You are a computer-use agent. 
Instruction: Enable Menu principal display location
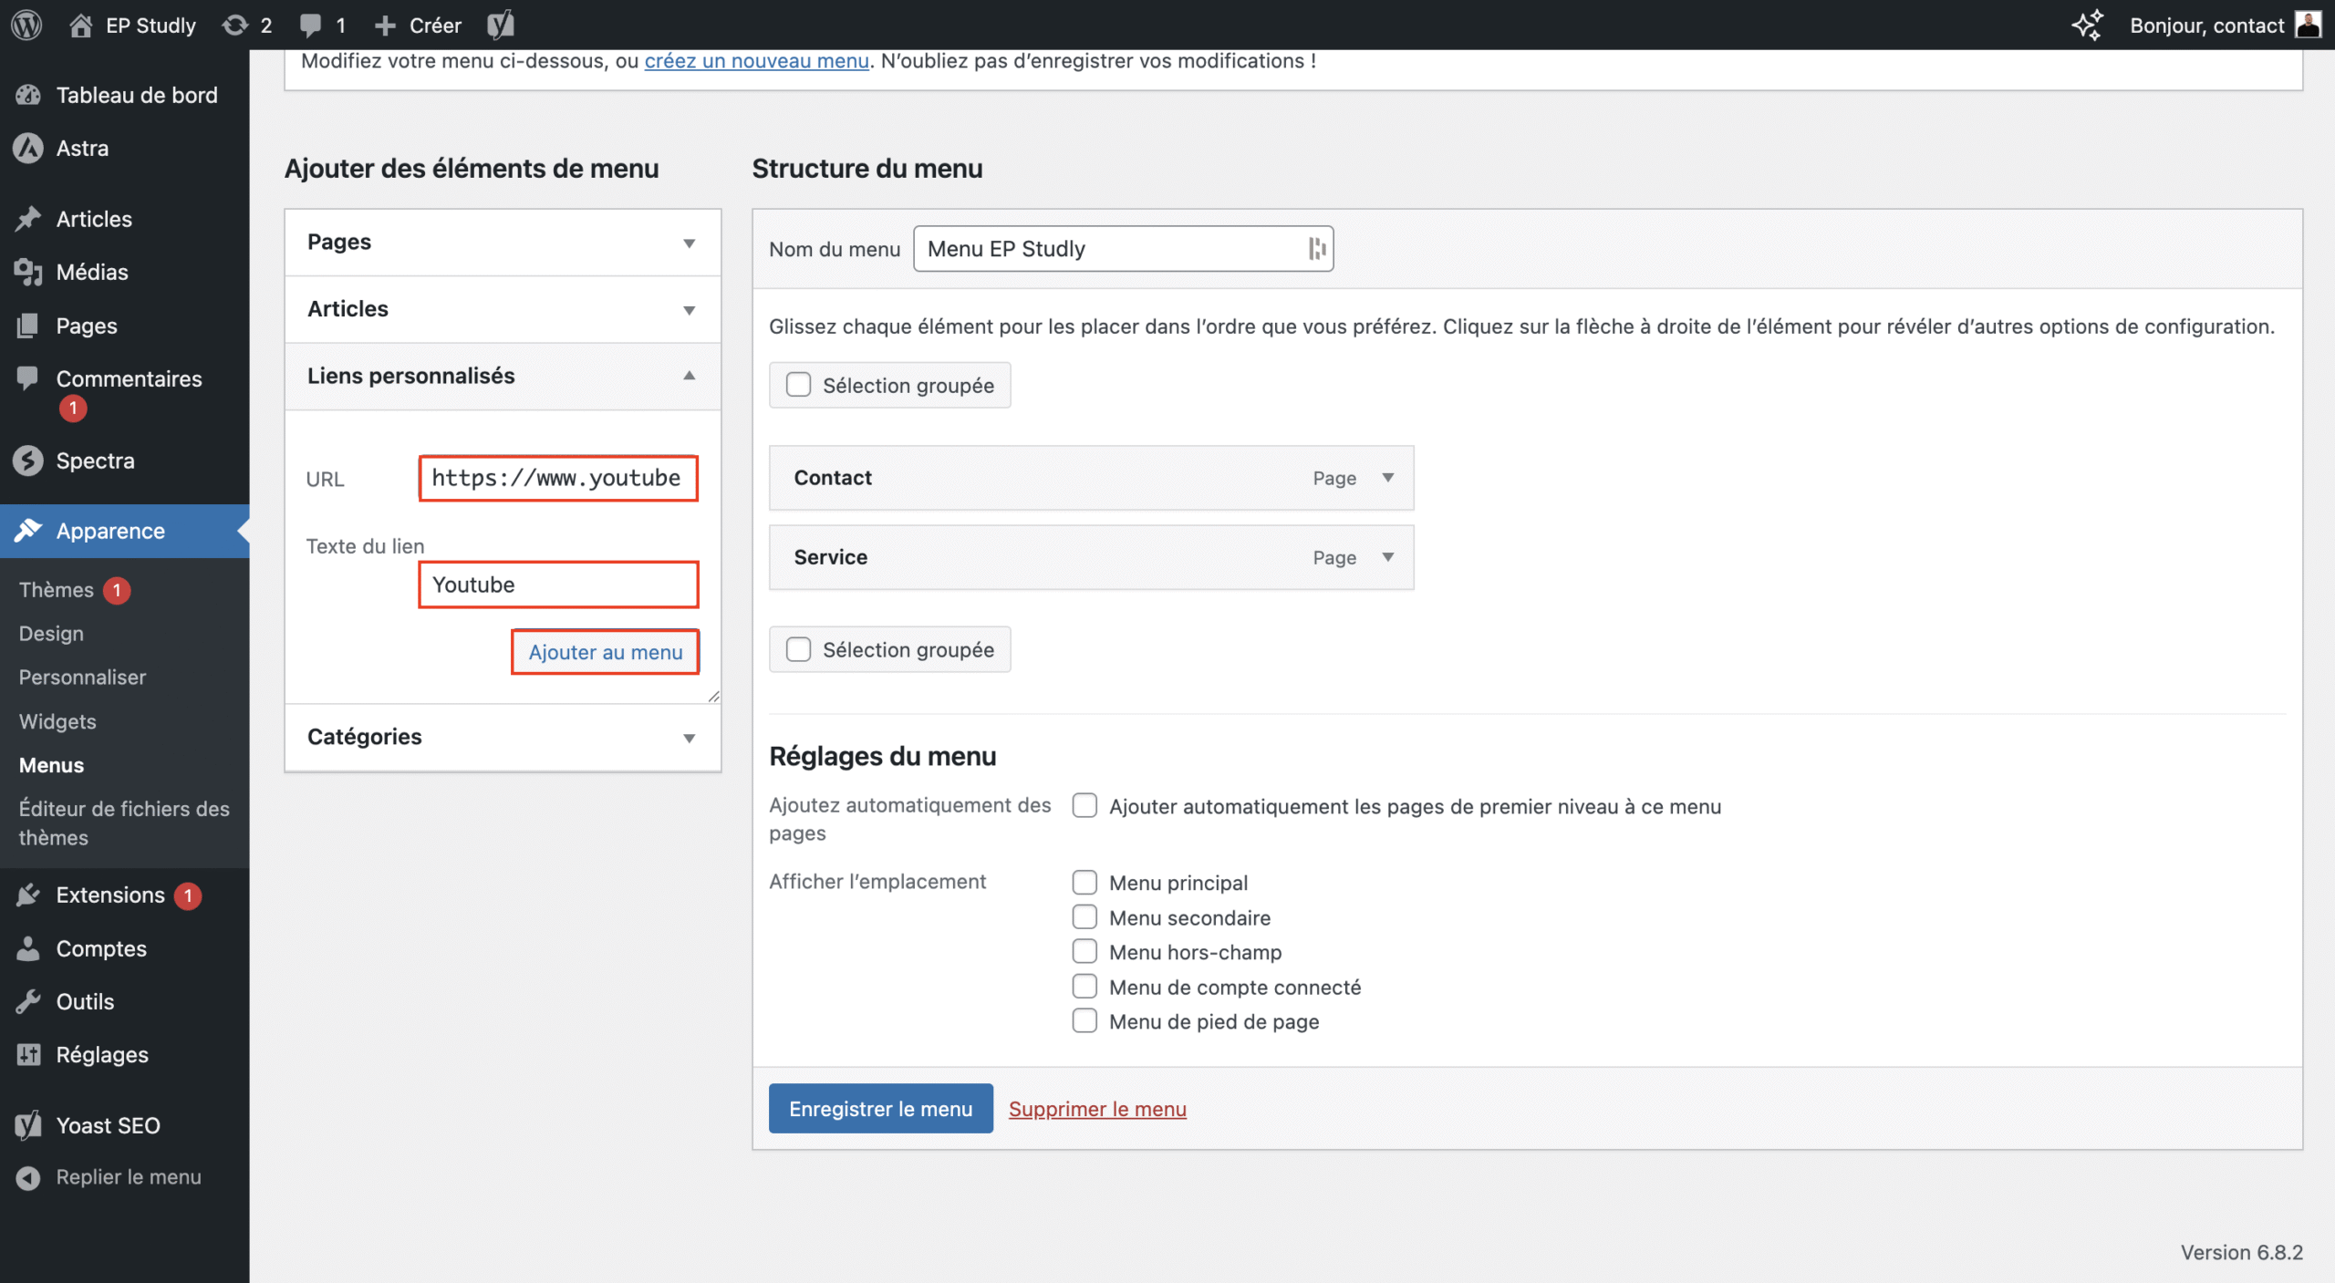[x=1084, y=882]
